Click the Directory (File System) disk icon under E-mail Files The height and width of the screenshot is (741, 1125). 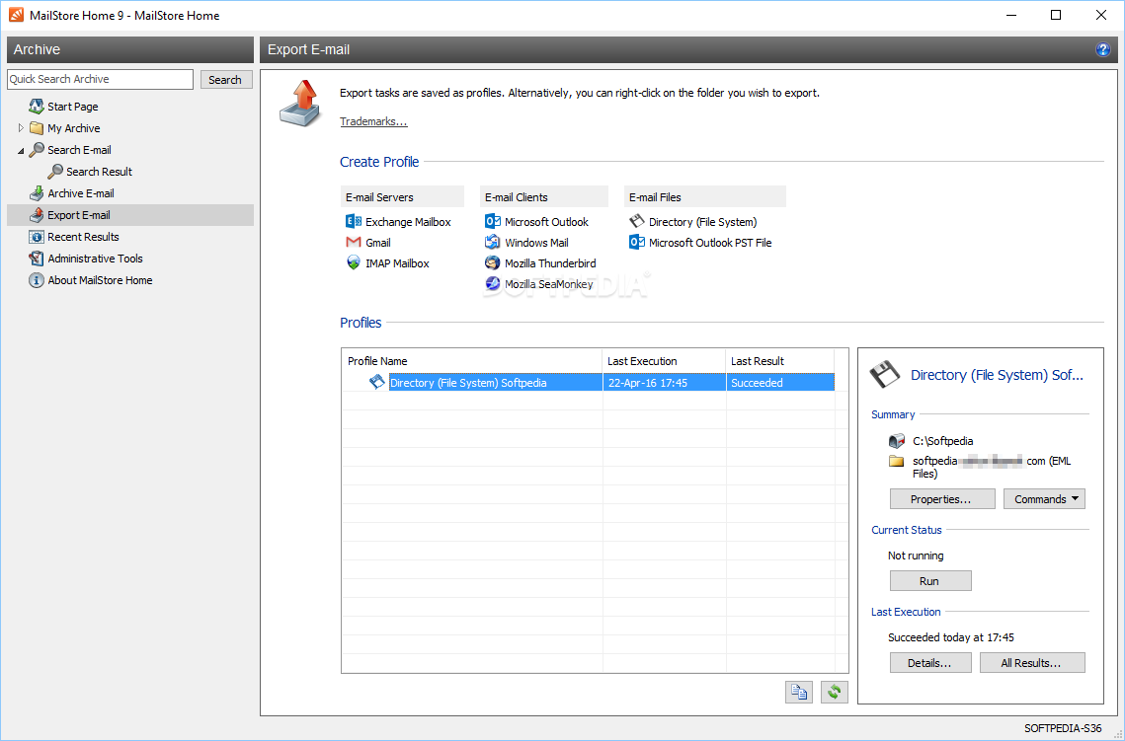click(x=636, y=221)
